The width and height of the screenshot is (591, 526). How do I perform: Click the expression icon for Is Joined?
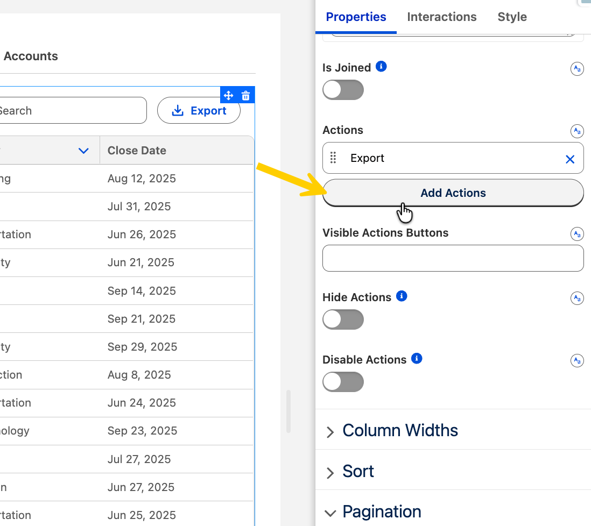(x=577, y=69)
